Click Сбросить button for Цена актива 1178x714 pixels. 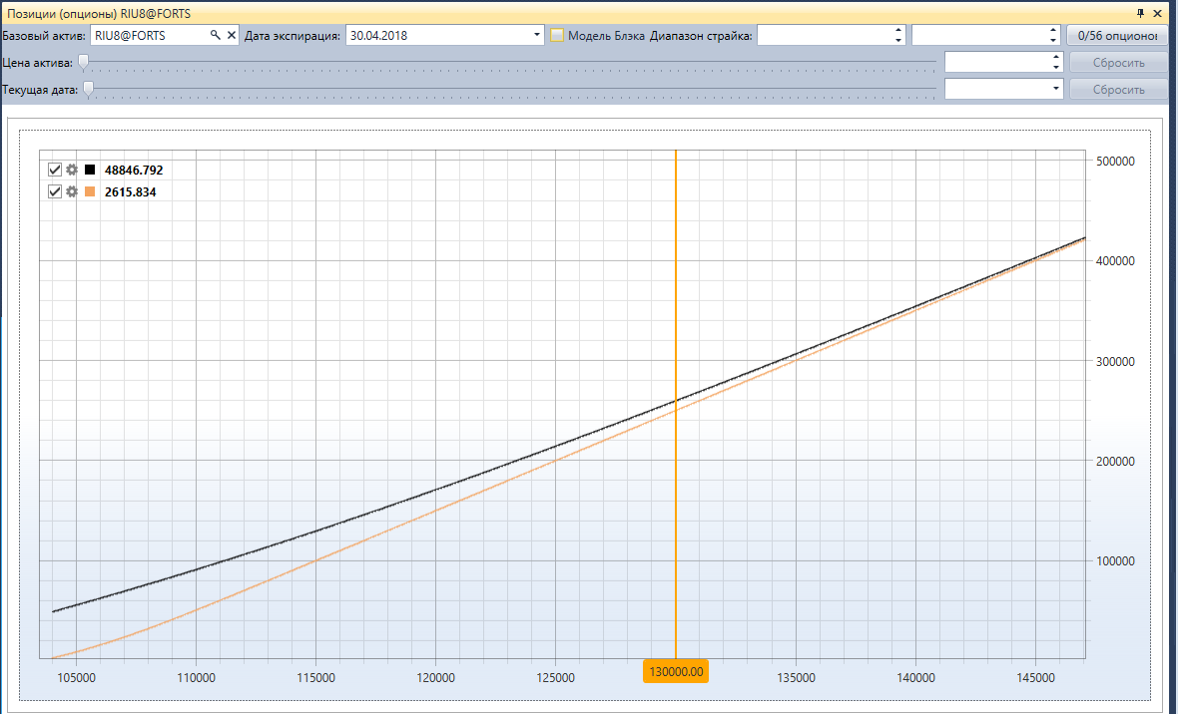click(x=1119, y=63)
